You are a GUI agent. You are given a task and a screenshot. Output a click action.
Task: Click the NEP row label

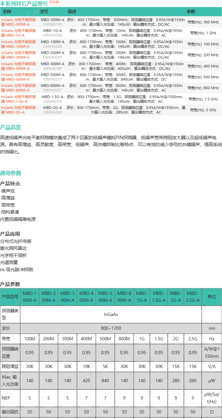coord(10,398)
